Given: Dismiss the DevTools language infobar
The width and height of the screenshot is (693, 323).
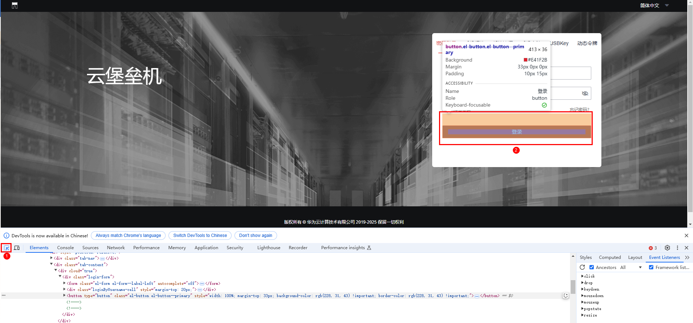Looking at the screenshot, I should (686, 235).
